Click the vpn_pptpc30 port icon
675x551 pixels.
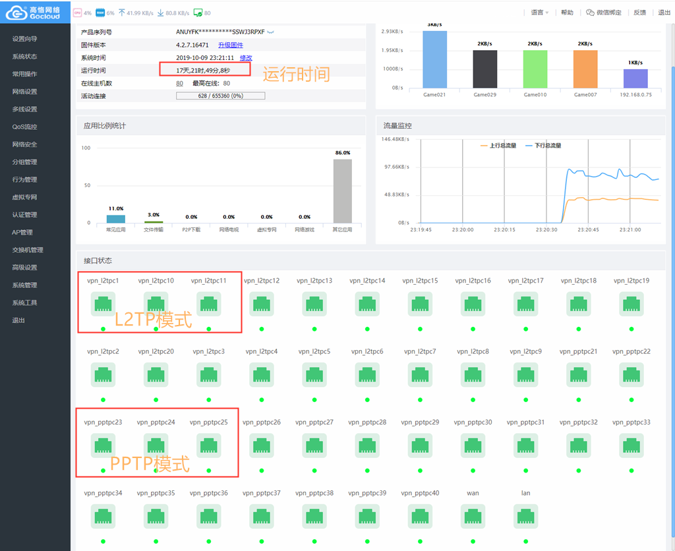473,446
